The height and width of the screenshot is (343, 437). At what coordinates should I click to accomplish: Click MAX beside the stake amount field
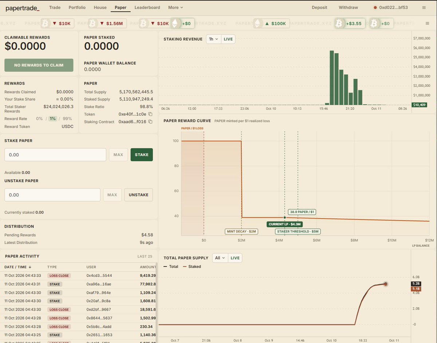[x=118, y=155]
